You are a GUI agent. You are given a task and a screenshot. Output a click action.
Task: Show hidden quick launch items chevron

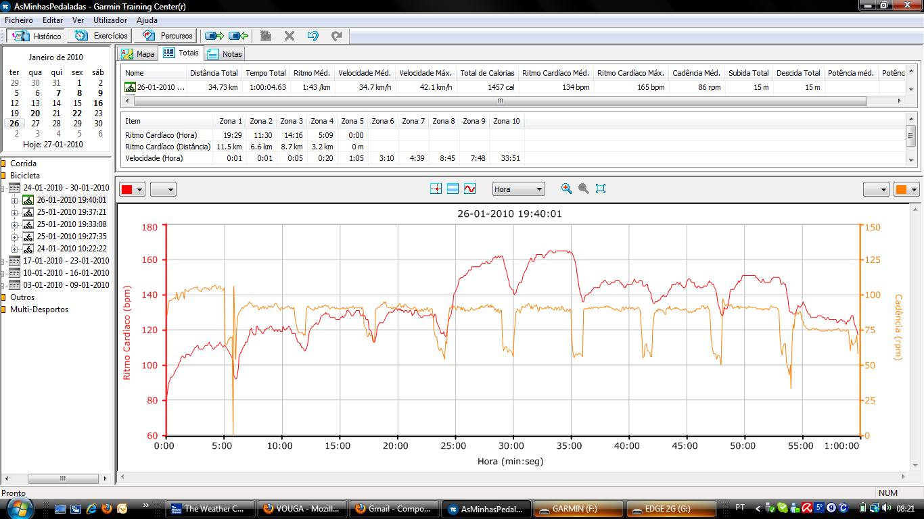pos(146,505)
